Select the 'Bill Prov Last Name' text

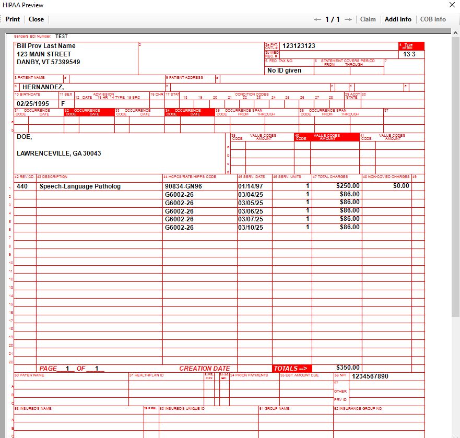coord(46,46)
